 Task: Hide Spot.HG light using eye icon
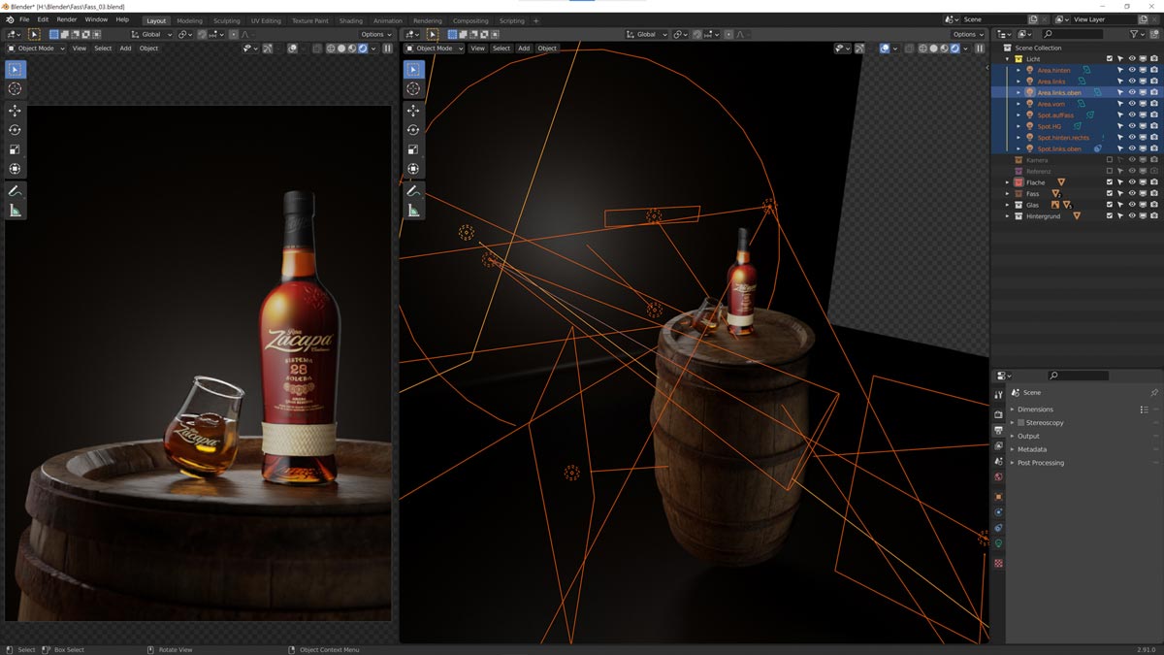(x=1131, y=126)
